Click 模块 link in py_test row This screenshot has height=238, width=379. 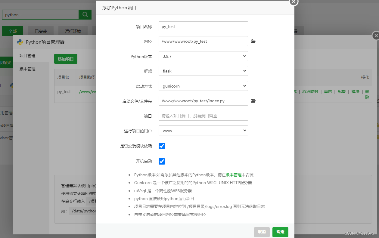356,91
